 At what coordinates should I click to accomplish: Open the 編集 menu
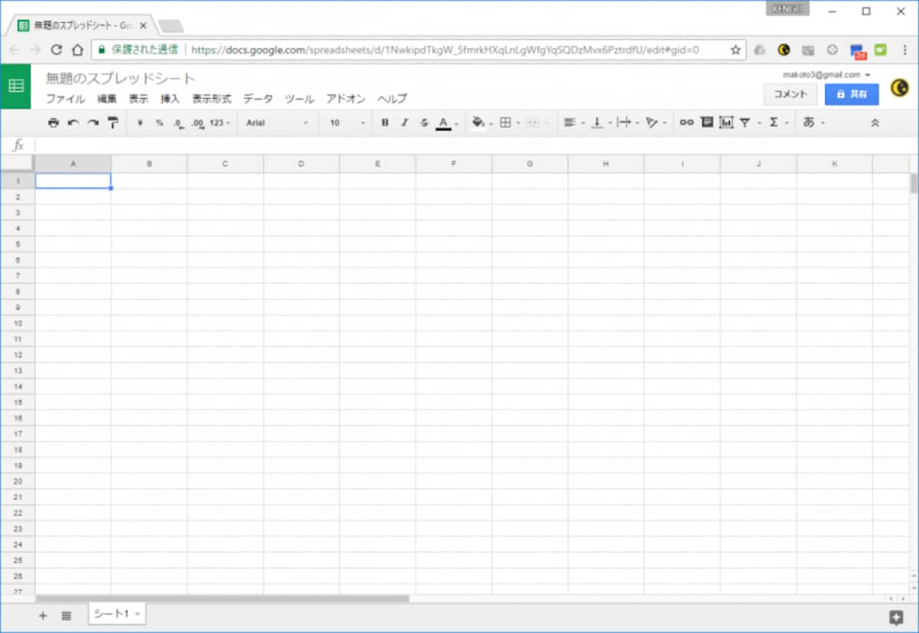[x=107, y=99]
